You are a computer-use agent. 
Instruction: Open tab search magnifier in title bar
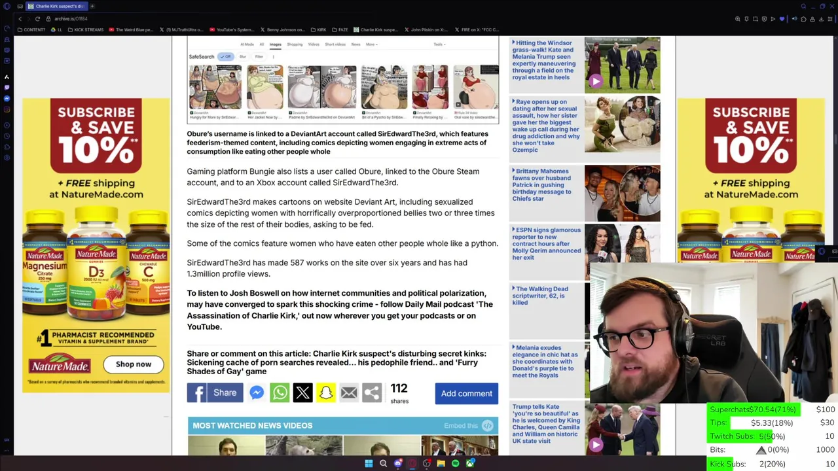tap(803, 6)
